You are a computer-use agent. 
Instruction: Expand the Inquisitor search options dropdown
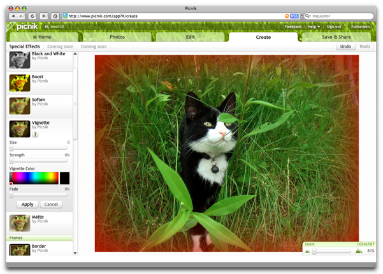click(x=308, y=16)
